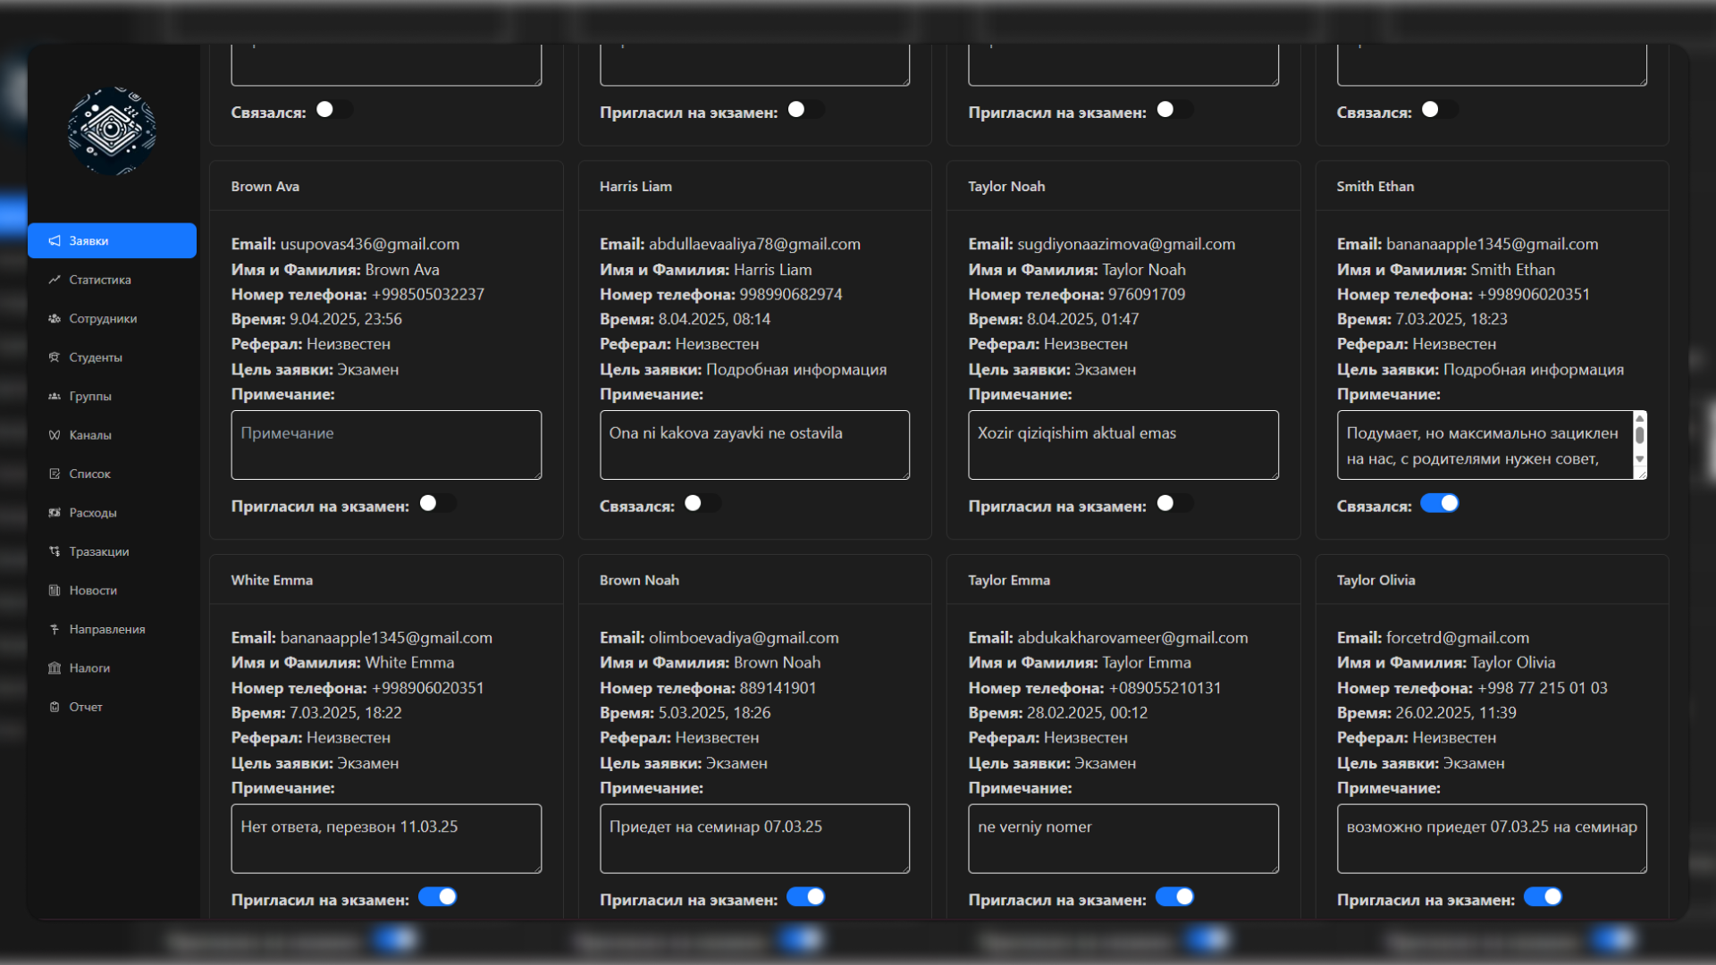Go to Расходы section

pyautogui.click(x=112, y=513)
